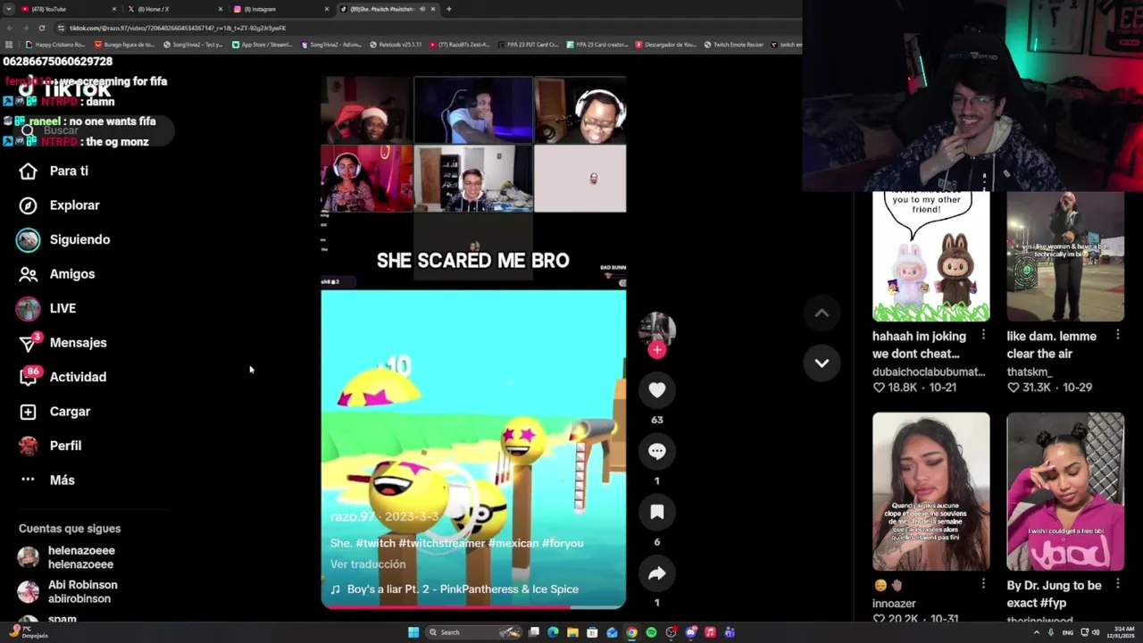
Task: Open the Para ti home feed
Action: tap(55, 171)
